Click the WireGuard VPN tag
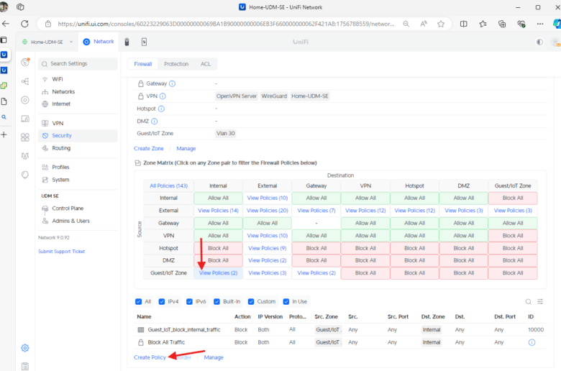561x371 pixels. click(x=274, y=96)
